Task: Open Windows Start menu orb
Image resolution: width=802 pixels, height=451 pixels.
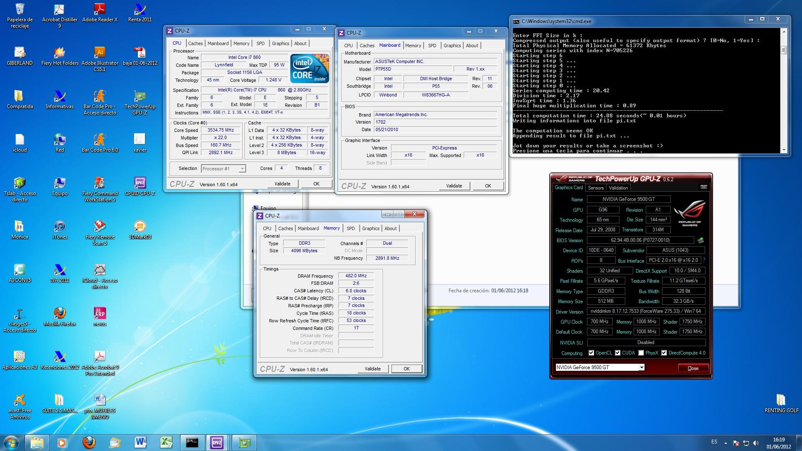Action: (x=11, y=442)
